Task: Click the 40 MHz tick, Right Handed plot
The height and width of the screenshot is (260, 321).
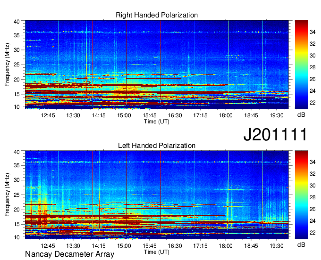Action: click(17, 22)
